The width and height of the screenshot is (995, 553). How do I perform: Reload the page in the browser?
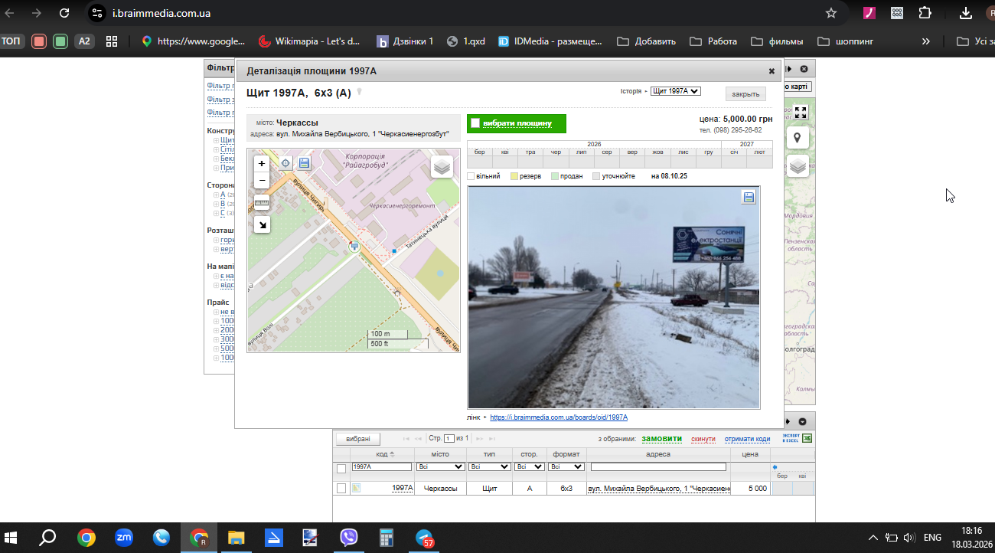click(x=64, y=13)
